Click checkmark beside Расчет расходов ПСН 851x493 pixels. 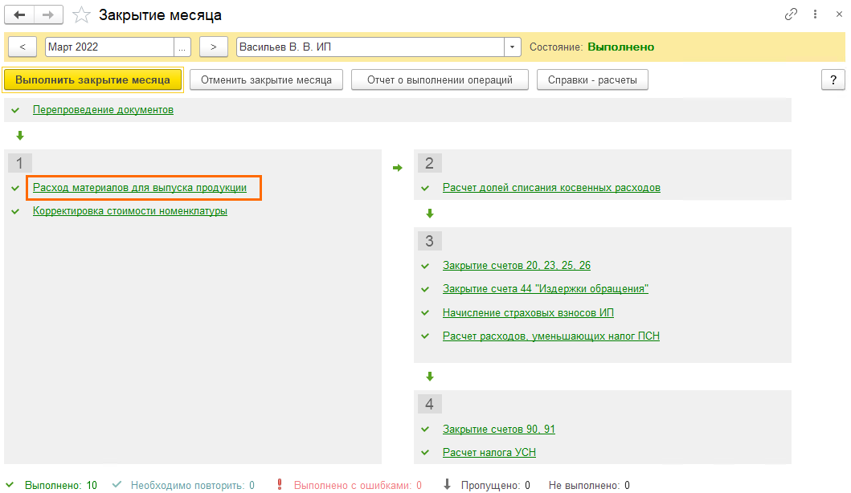425,336
